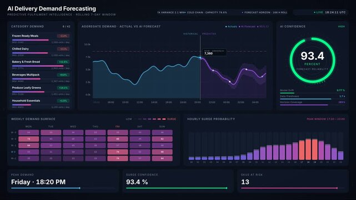The height and width of the screenshot is (200, 356).
Task: Click the Weekly Demand Surface panel title
Action: pos(33,119)
